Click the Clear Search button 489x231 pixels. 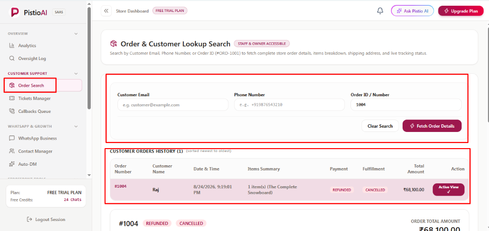pyautogui.click(x=380, y=126)
